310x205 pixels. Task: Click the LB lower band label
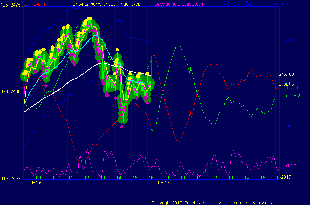tap(288, 127)
